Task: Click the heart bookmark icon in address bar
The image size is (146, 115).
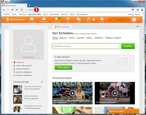Action: [x=133, y=10]
